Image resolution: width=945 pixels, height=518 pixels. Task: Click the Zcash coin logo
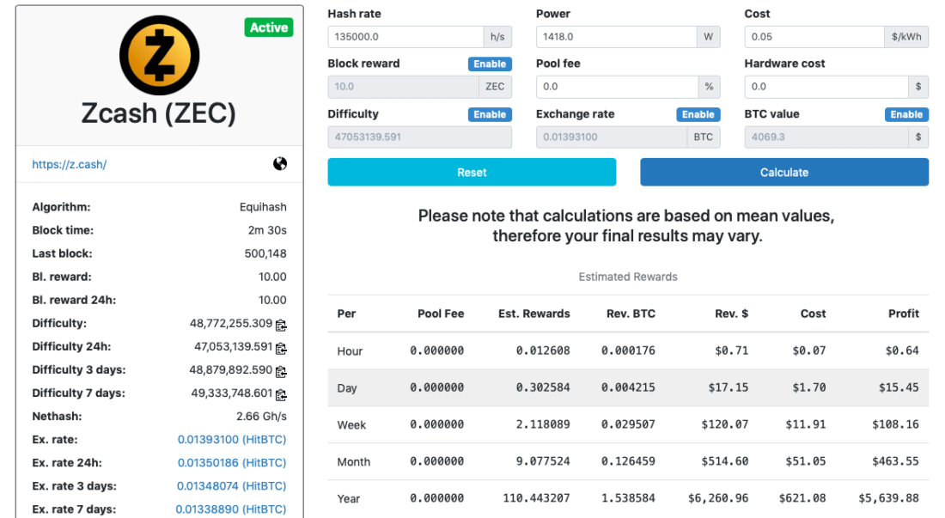coord(159,54)
